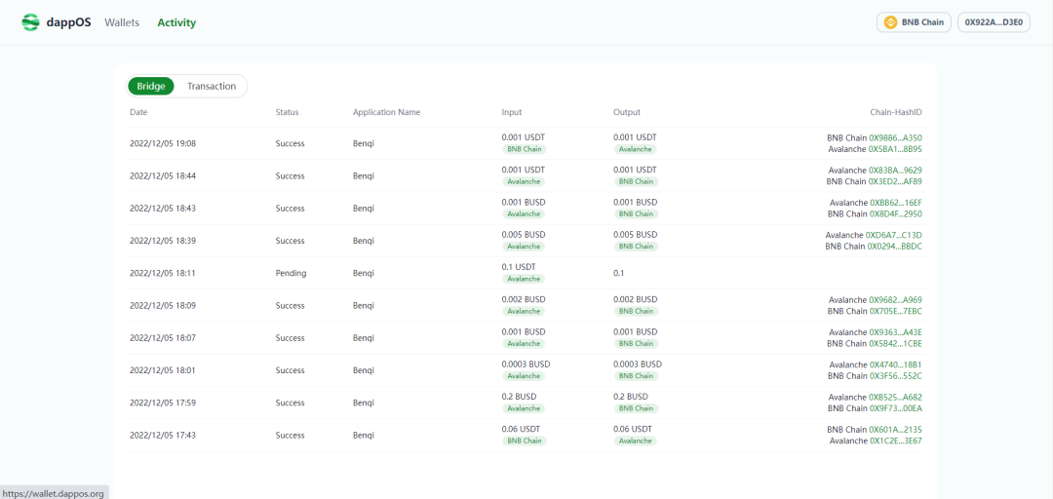Open hash link 0X4740...1BB1

pyautogui.click(x=895, y=365)
